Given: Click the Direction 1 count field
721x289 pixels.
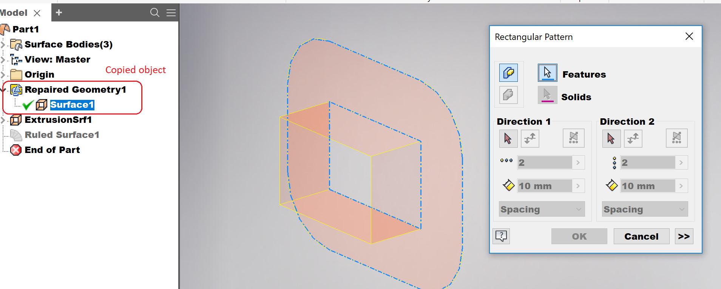Looking at the screenshot, I should click(545, 163).
